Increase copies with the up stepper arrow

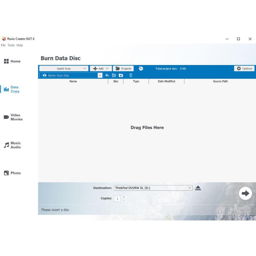click(124, 197)
